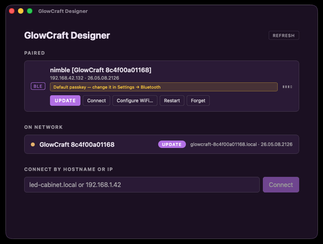Select the GlowCraft 8c4f00a01168 network device
The height and width of the screenshot is (244, 323).
[x=162, y=144]
